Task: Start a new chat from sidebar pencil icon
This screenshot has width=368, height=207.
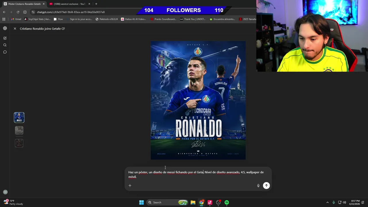Action: [x=5, y=38]
